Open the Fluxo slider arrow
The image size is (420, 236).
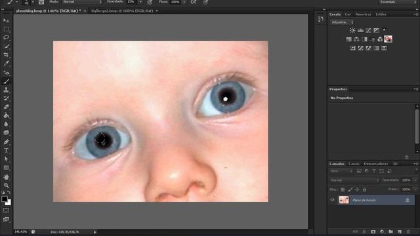click(x=184, y=2)
